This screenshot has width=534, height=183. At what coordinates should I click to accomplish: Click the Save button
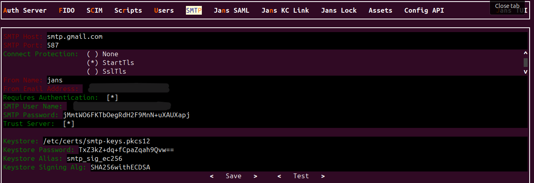point(233,176)
